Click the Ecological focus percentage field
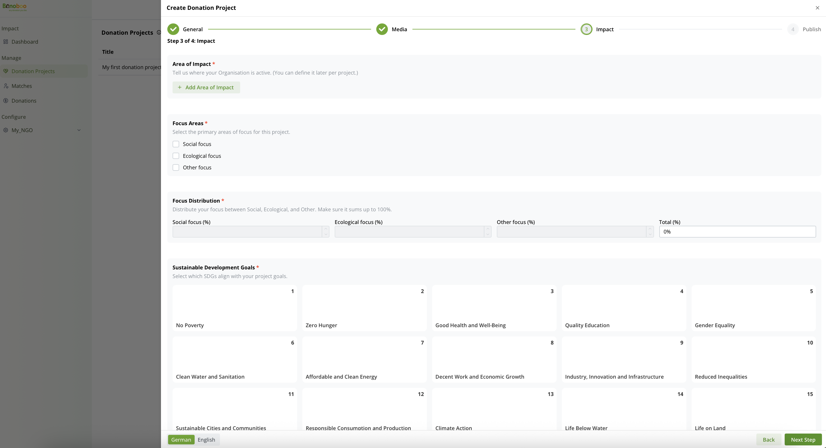Screen dimensions: 826x448 tap(409, 232)
